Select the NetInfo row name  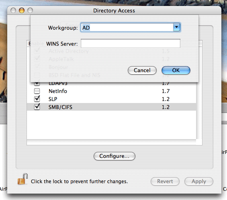pyautogui.click(x=58, y=91)
